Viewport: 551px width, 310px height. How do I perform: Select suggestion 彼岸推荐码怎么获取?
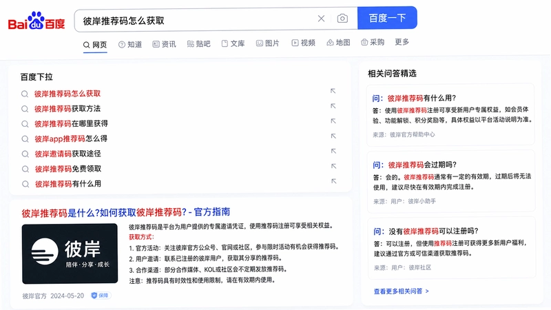pyautogui.click(x=67, y=94)
